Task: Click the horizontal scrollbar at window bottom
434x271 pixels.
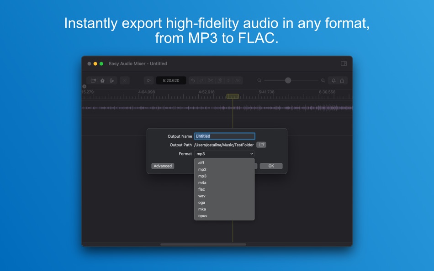Action: tap(203, 245)
